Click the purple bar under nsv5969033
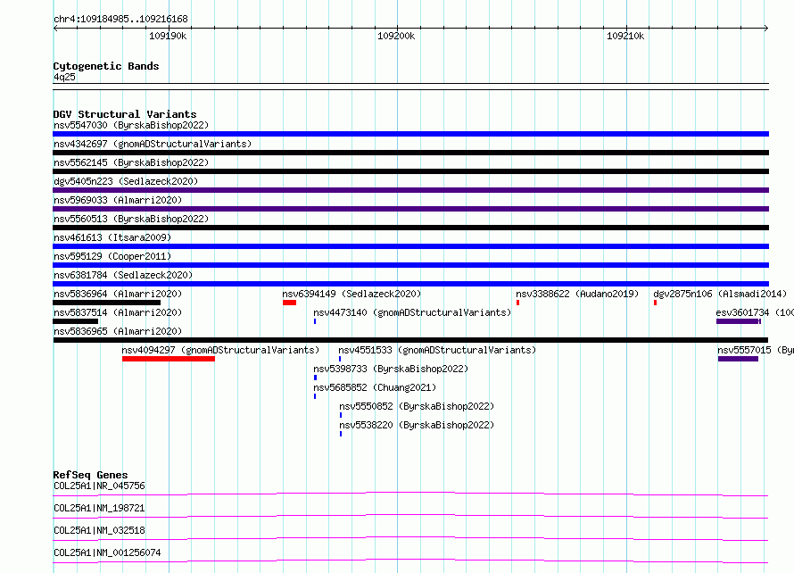 [x=410, y=209]
